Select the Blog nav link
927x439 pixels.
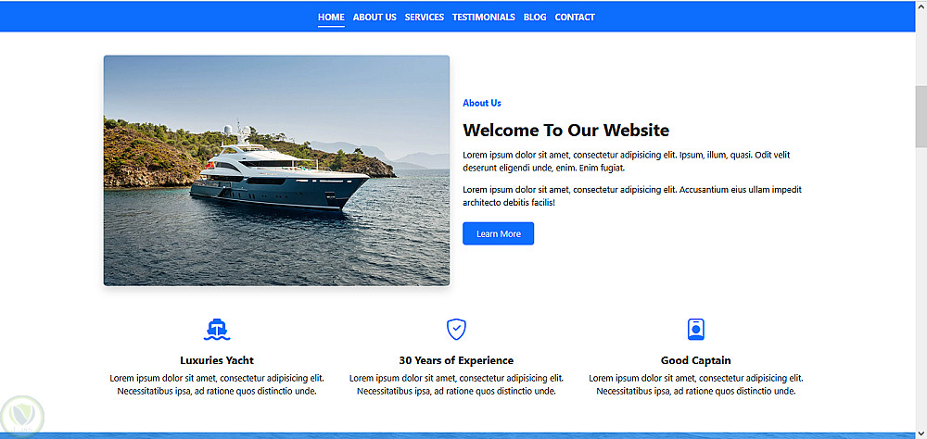point(535,18)
